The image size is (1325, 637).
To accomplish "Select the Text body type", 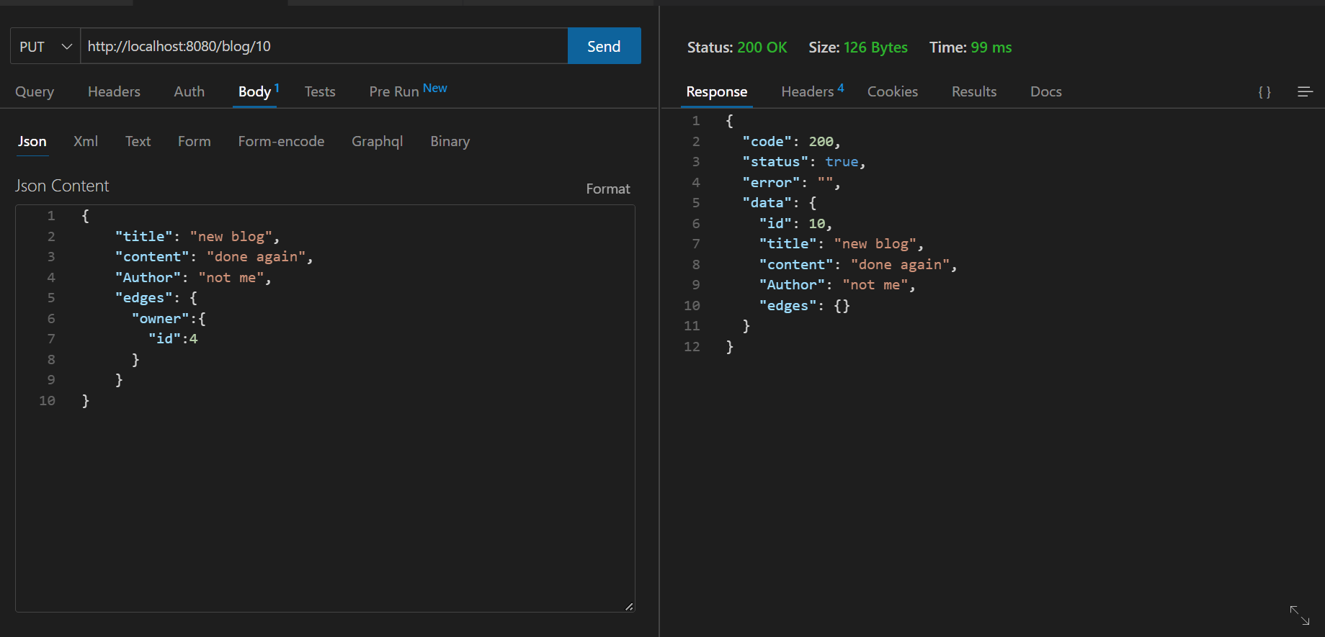I will pos(138,141).
